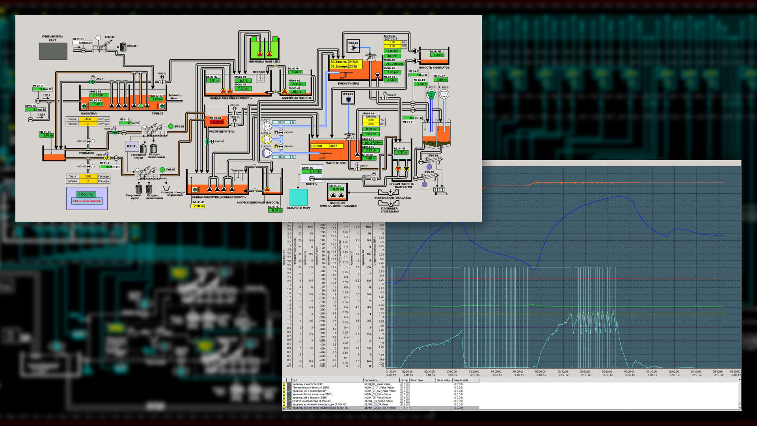The width and height of the screenshot is (757, 426).
Task: Edit upper Пауза value 3898 field
Action: (x=88, y=119)
